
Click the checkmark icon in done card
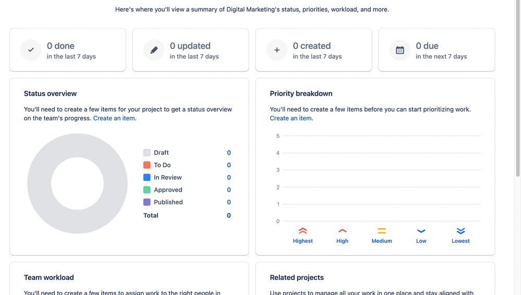click(x=31, y=50)
